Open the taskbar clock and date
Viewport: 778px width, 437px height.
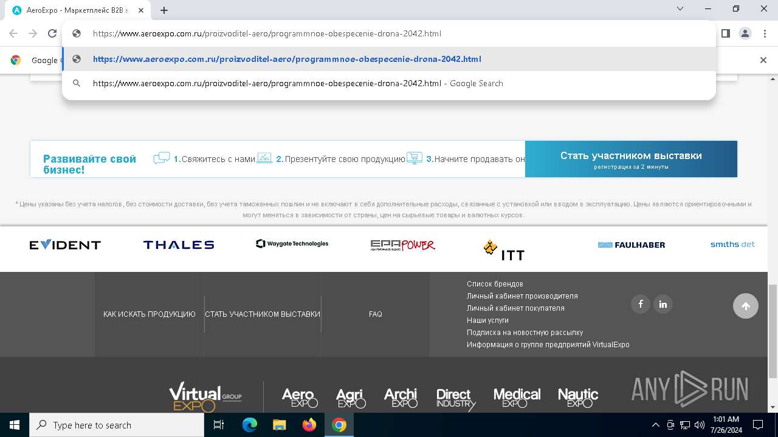726,425
